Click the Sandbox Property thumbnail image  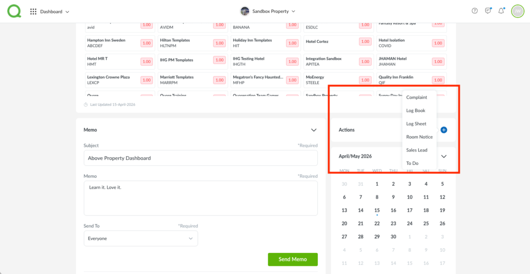click(x=245, y=11)
